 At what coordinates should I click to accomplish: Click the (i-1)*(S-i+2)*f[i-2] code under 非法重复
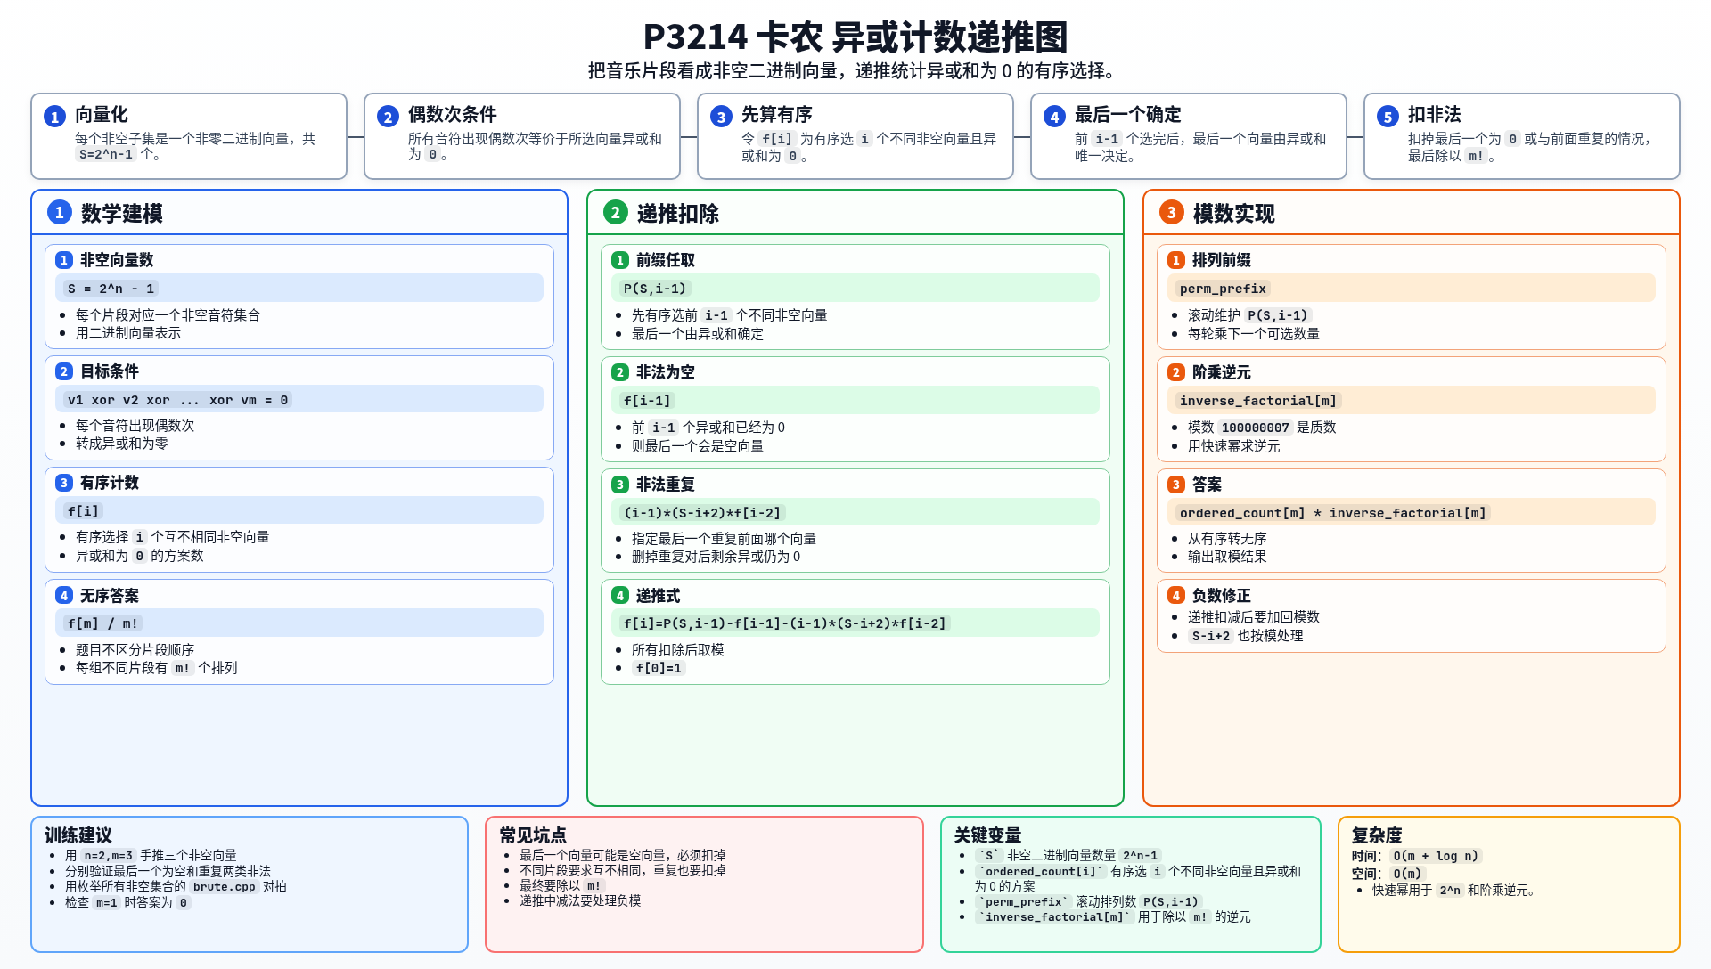tap(702, 513)
